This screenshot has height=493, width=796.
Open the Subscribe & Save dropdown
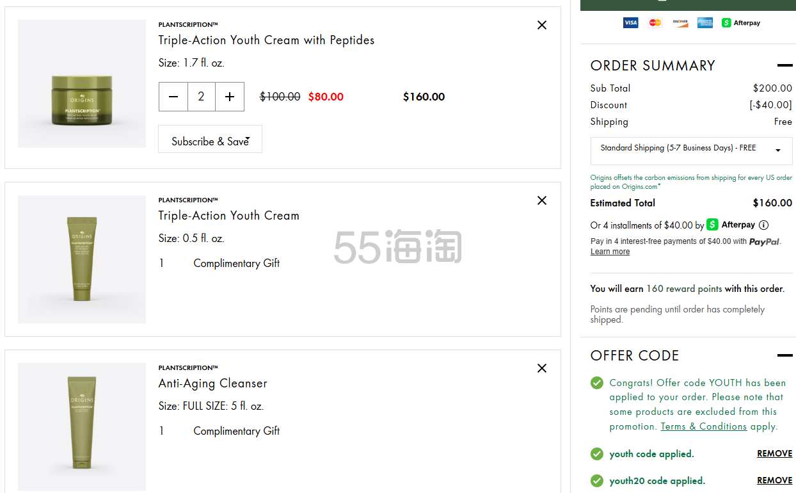tap(210, 141)
